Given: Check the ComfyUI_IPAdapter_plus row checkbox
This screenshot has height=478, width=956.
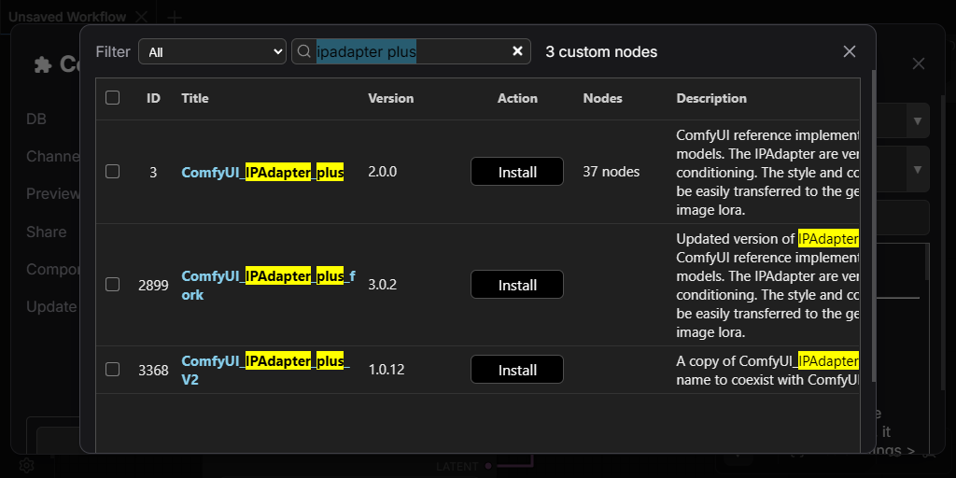Looking at the screenshot, I should [112, 172].
